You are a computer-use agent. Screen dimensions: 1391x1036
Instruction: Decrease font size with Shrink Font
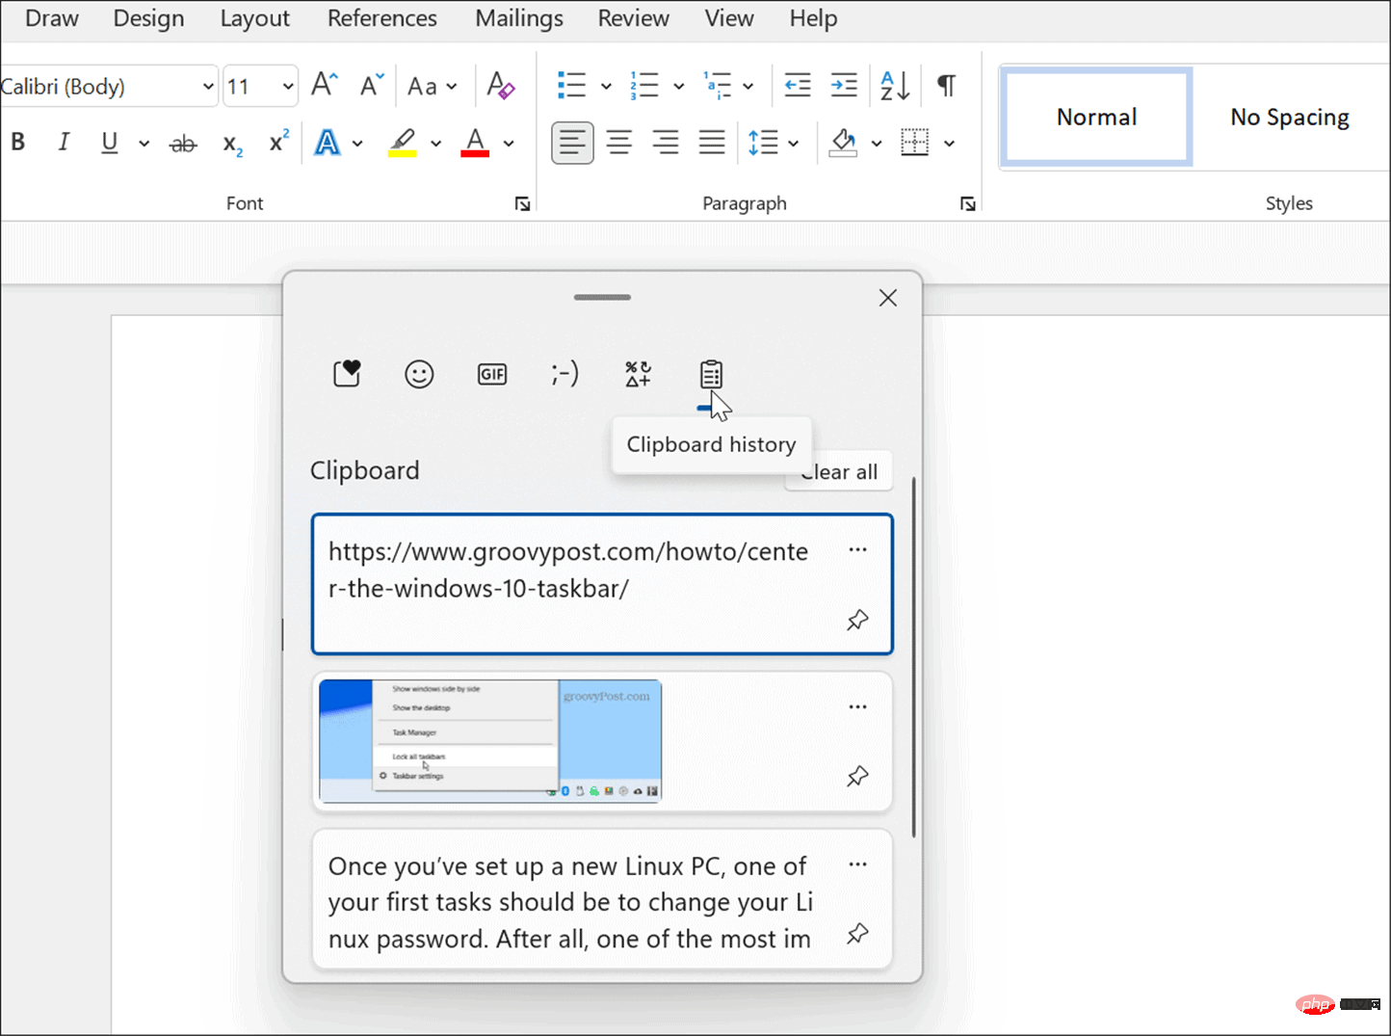(x=372, y=85)
